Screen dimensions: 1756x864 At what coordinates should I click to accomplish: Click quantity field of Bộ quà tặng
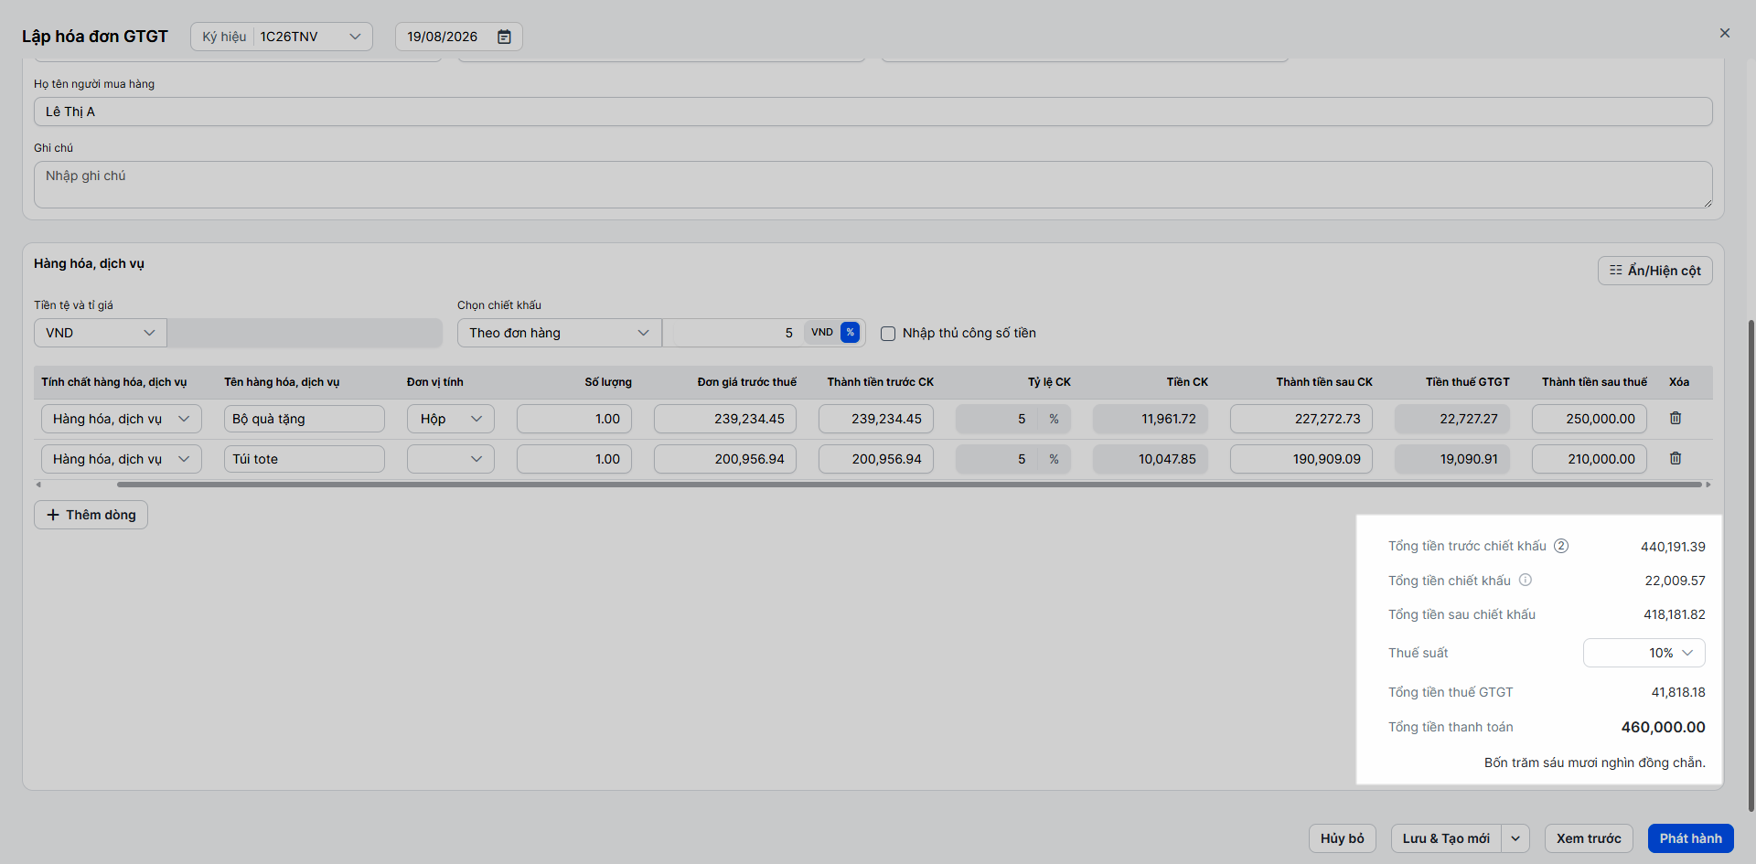pos(574,419)
